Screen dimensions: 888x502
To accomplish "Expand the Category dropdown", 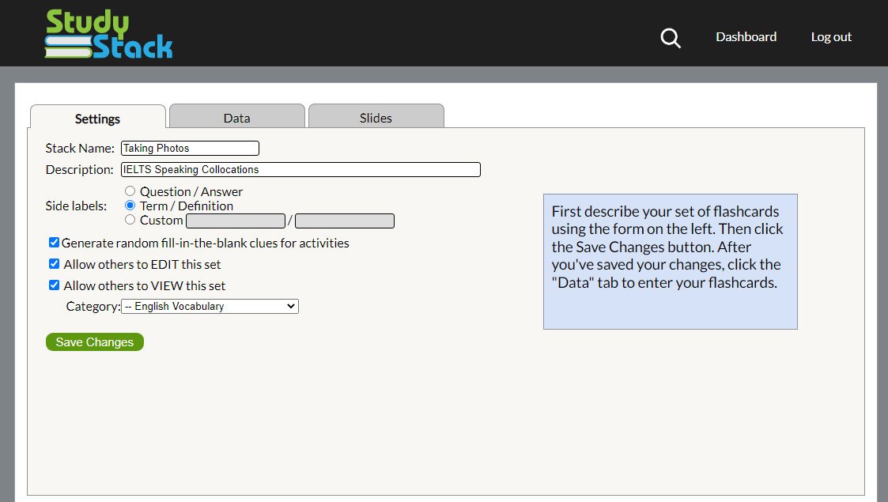I will (210, 306).
